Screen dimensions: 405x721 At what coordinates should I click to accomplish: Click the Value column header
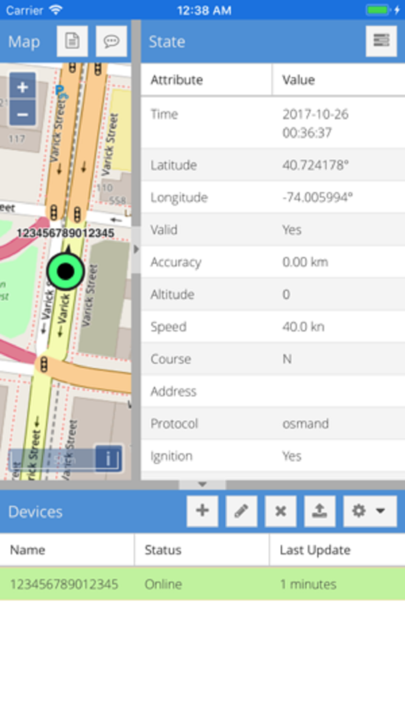tap(339, 80)
